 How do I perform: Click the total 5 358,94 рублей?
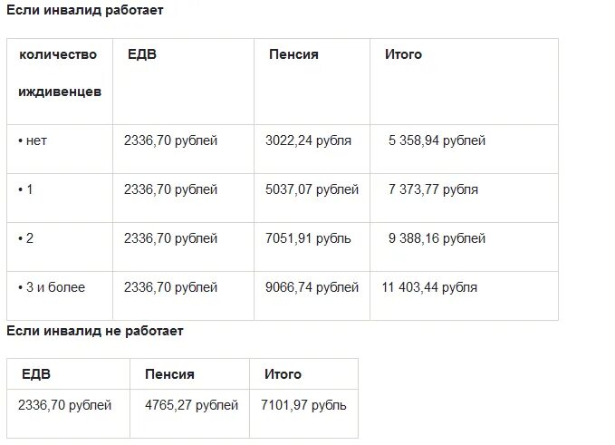point(437,140)
